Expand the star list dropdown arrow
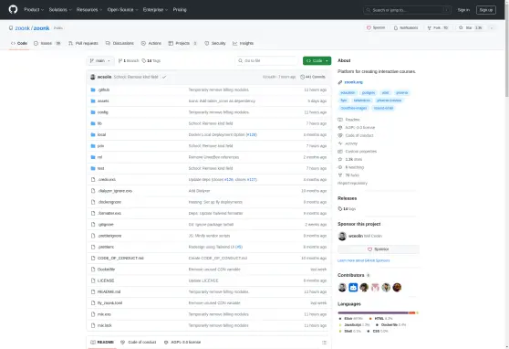This screenshot has height=349, width=509. (492, 28)
